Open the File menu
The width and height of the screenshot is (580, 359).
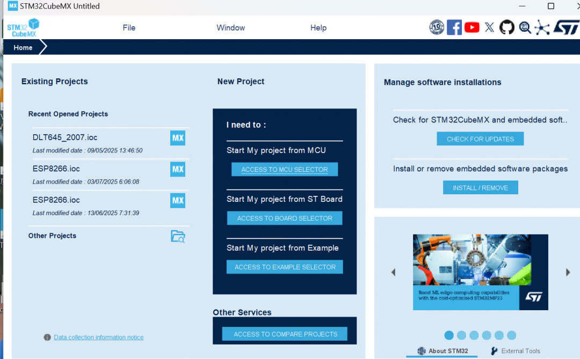(129, 28)
